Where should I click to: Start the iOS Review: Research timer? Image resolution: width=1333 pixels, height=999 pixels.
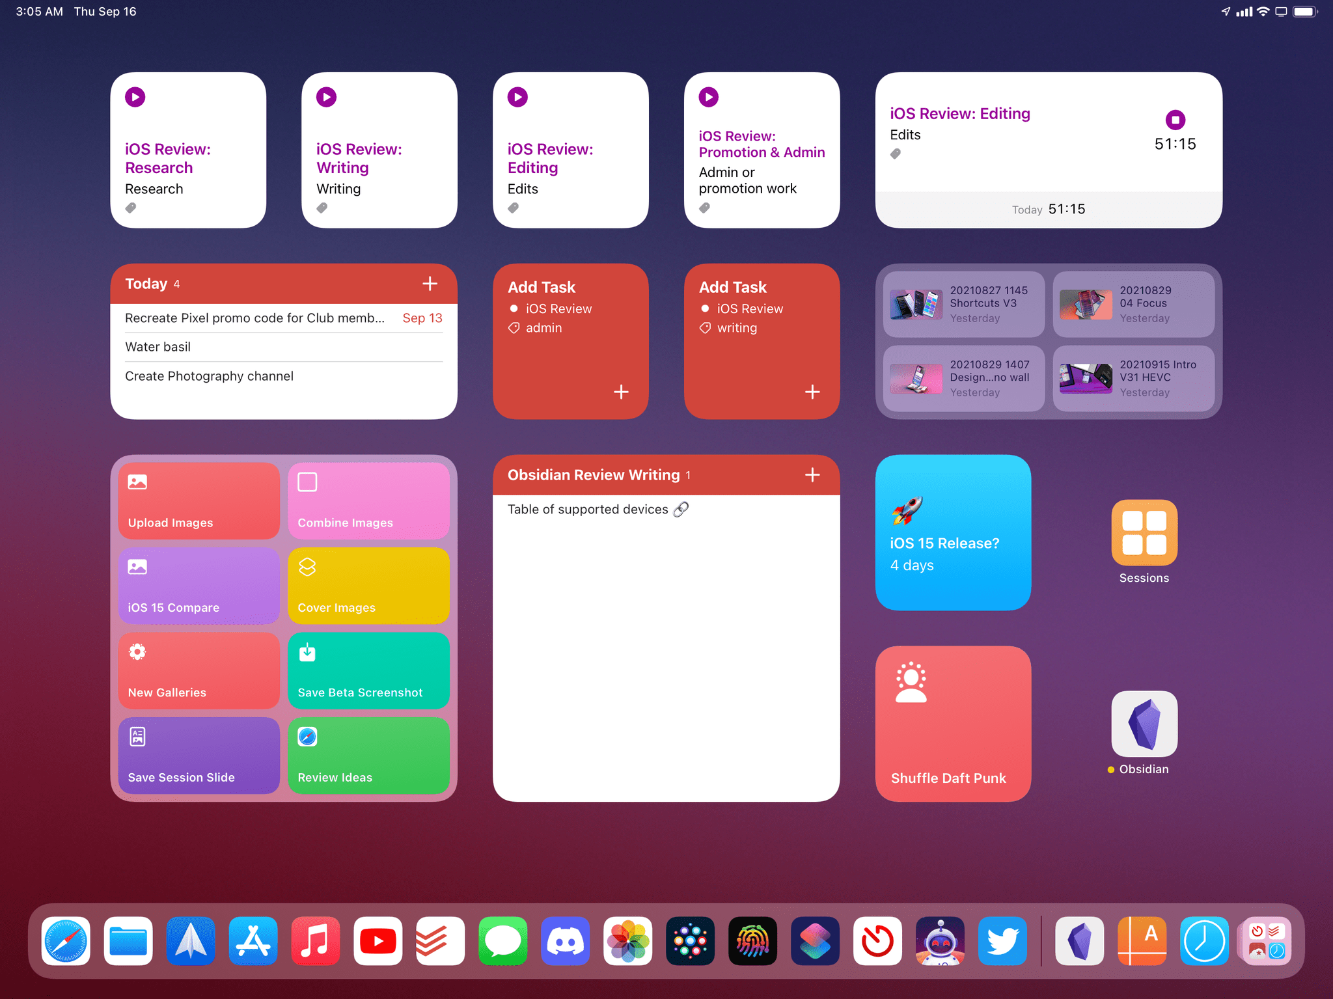tap(135, 97)
